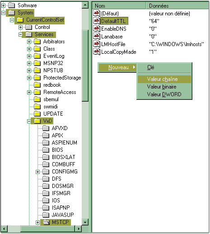The image size is (210, 234).
Task: Open the MSTCP folder icon
Action: pos(46,222)
